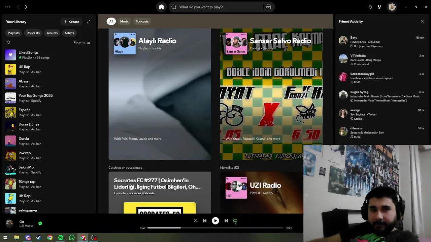The height and width of the screenshot is (242, 431).
Task: Open Batu's friend activity entry
Action: tap(382, 42)
